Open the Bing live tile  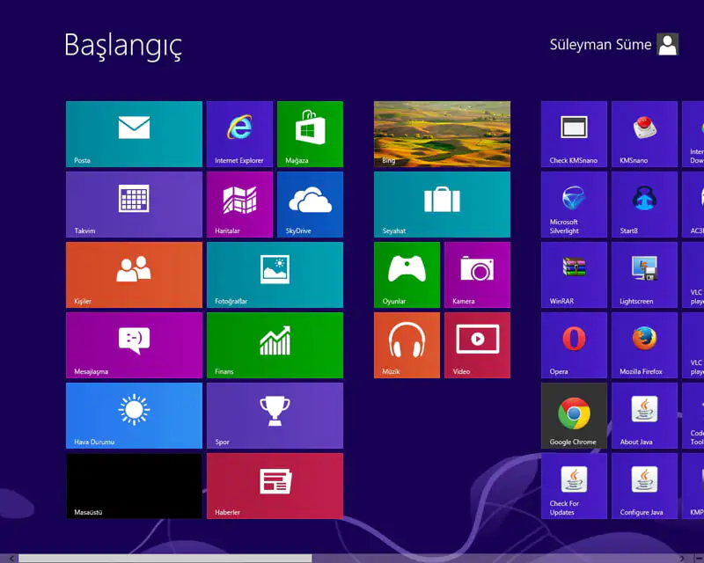click(442, 134)
